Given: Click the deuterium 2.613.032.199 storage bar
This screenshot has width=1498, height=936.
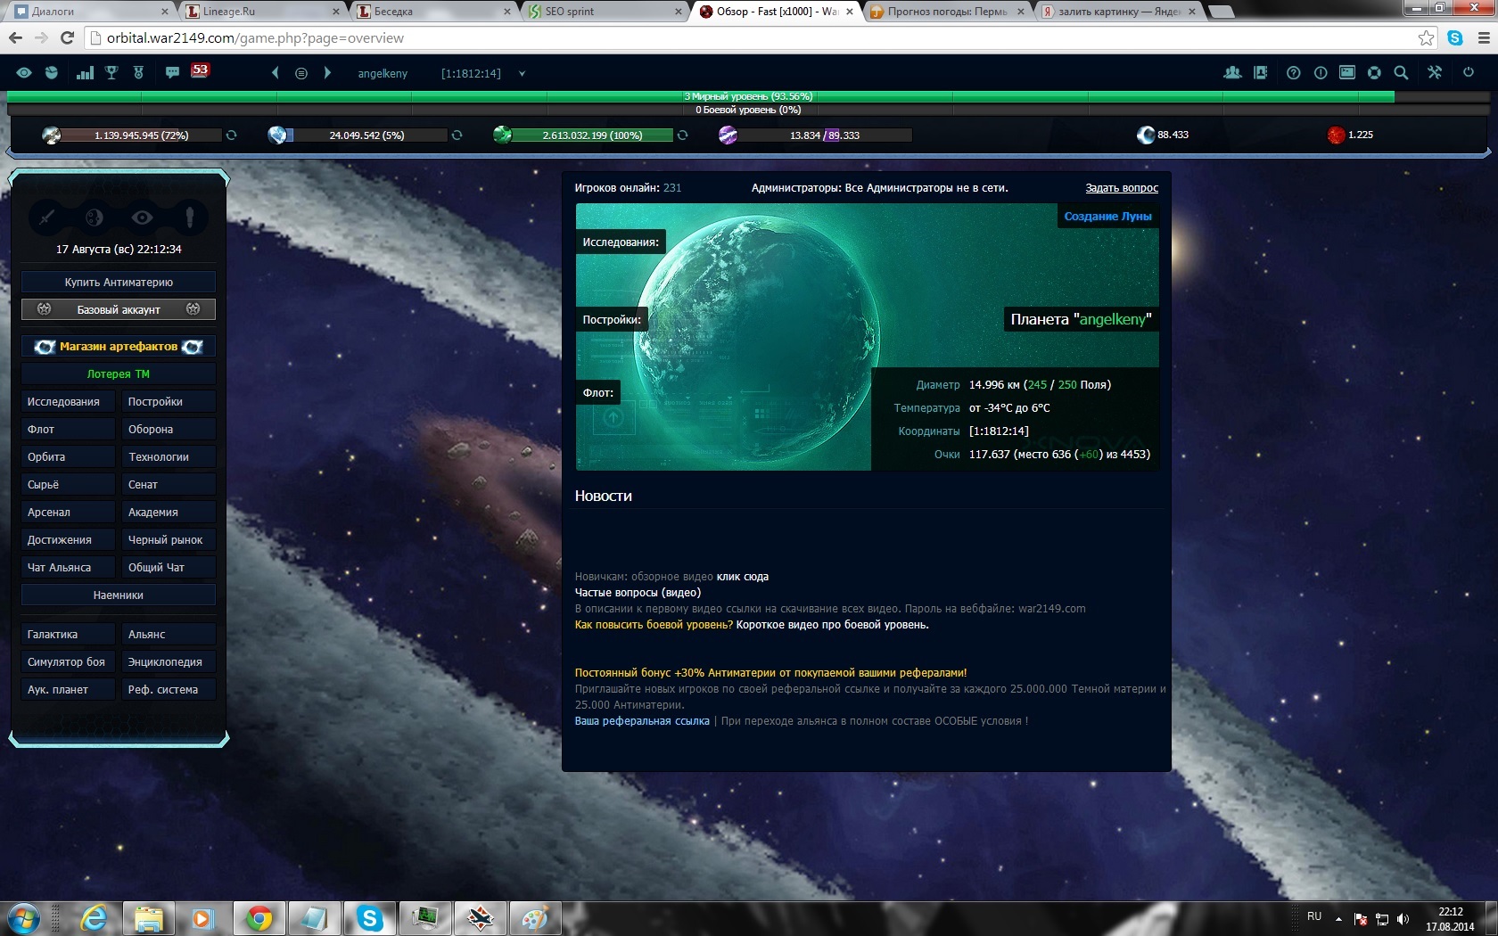Looking at the screenshot, I should [x=593, y=135].
